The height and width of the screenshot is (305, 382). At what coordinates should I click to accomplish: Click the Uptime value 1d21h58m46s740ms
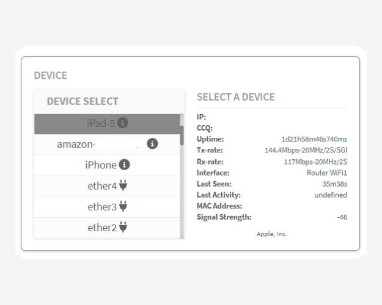[314, 139]
